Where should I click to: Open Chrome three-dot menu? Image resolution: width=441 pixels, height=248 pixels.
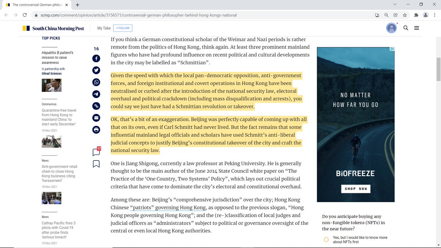point(435,15)
